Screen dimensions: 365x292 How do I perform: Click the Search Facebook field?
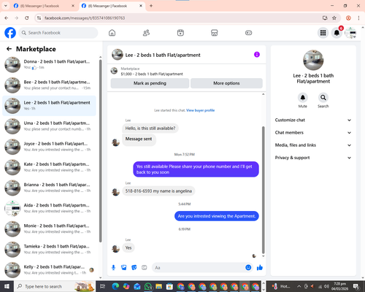point(58,33)
